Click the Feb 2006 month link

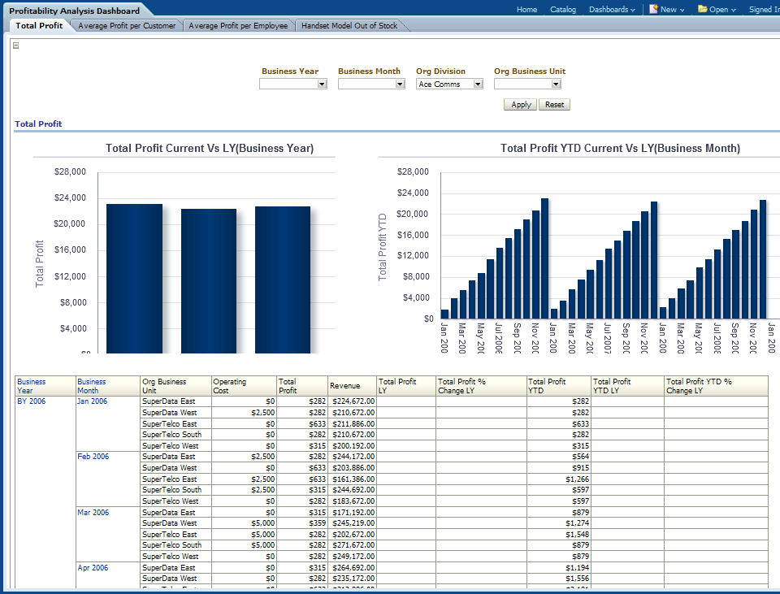(93, 456)
